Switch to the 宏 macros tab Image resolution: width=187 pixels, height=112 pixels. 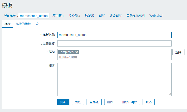click(x=37, y=24)
